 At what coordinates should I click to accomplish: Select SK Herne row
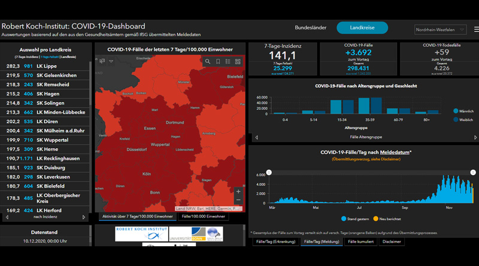point(44,149)
